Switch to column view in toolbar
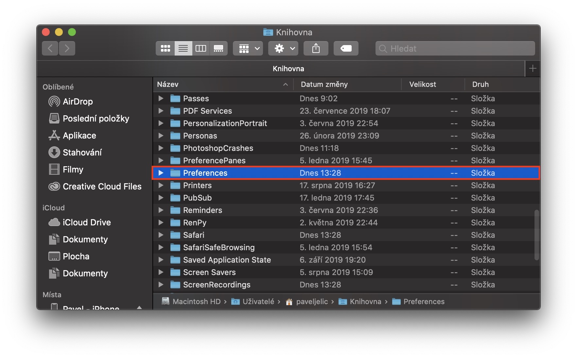Image resolution: width=577 pixels, height=358 pixels. (201, 49)
